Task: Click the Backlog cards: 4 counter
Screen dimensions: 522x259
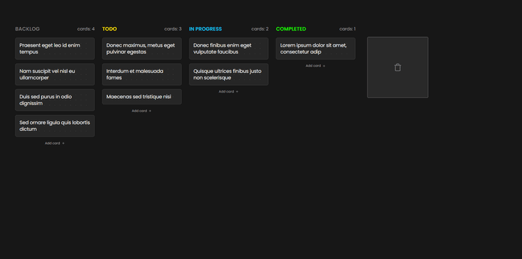Action: point(86,29)
